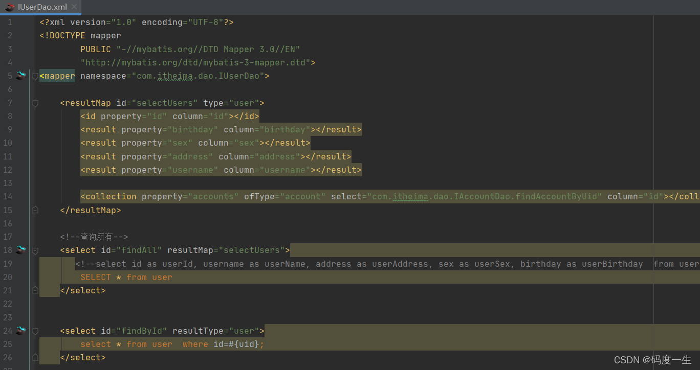Click the where id=#{uid} clause
Viewport: 700px width, 370px height.
point(224,344)
